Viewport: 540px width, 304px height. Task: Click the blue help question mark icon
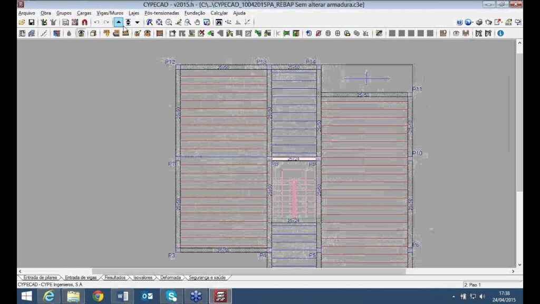click(x=459, y=22)
